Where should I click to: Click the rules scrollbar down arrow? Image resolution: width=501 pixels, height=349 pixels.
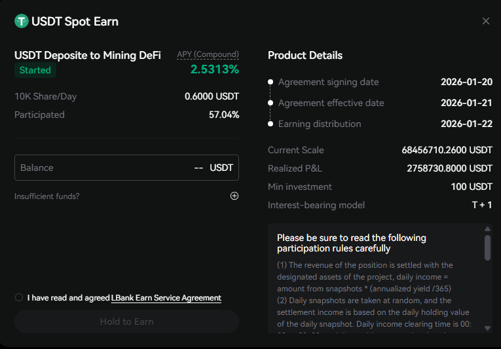tap(487, 328)
